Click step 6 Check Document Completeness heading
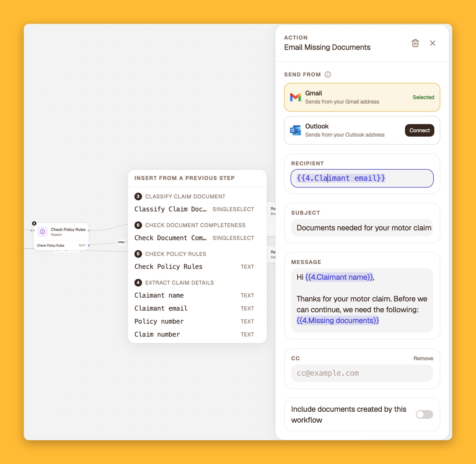This screenshot has width=476, height=464. (190, 225)
